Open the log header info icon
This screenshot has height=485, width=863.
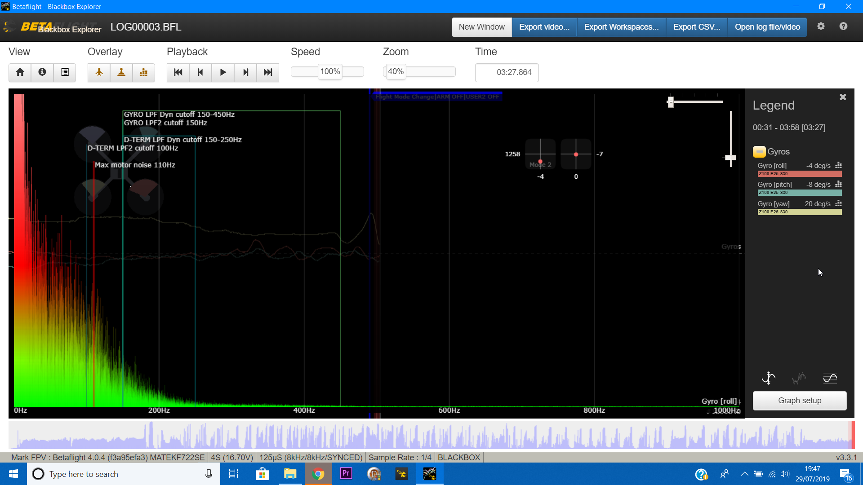tap(42, 72)
